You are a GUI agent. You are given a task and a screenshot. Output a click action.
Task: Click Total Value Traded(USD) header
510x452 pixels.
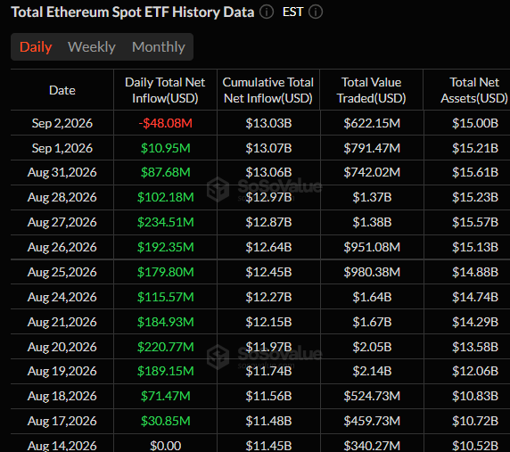pyautogui.click(x=372, y=90)
